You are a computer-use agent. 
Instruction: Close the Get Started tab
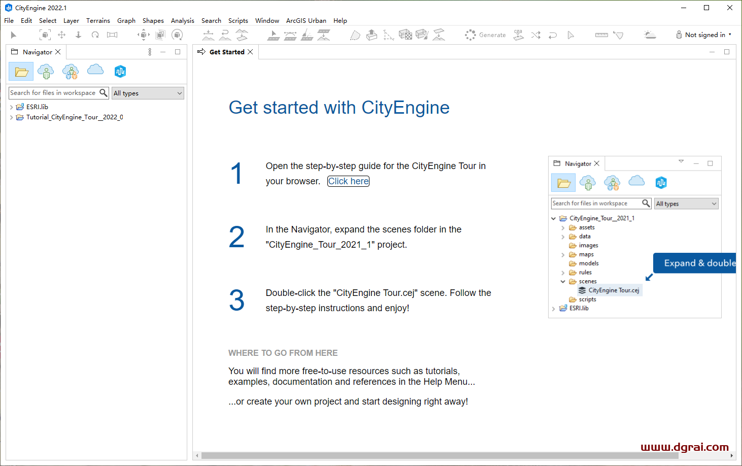pos(250,52)
